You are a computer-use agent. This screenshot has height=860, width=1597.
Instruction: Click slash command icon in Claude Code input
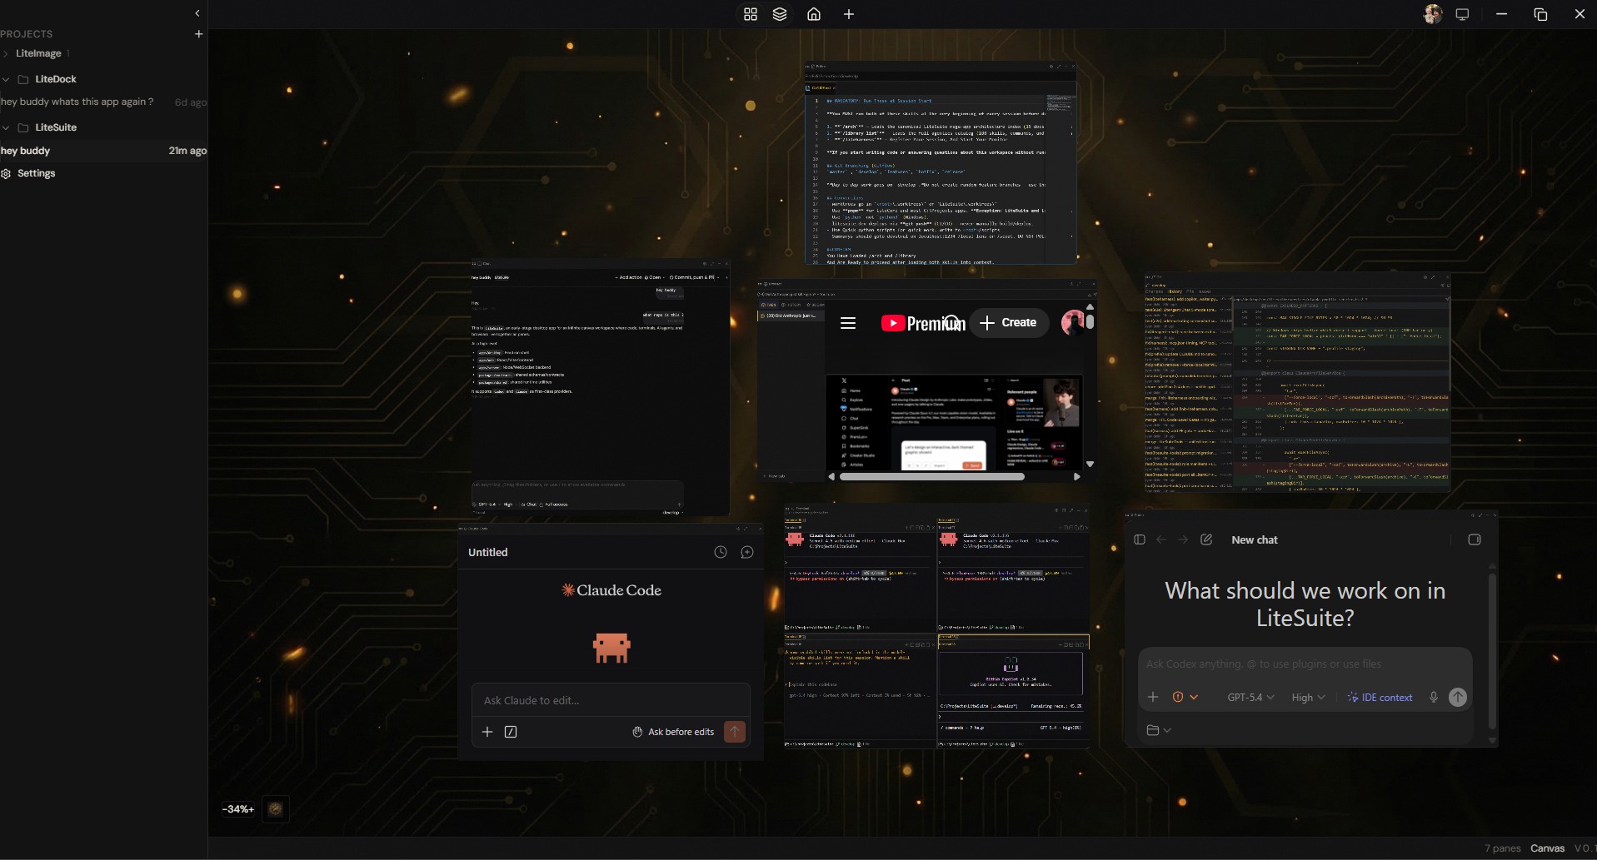511,732
